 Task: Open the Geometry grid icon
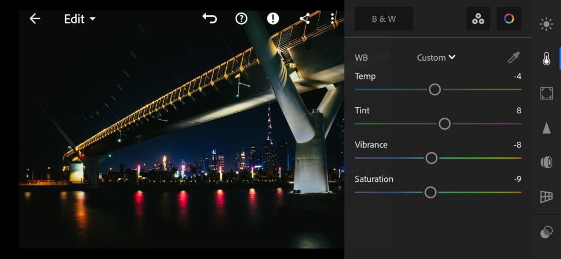click(x=546, y=197)
